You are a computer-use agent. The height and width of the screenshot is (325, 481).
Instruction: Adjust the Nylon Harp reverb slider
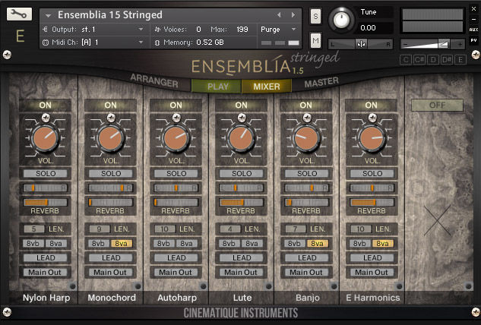45,202
